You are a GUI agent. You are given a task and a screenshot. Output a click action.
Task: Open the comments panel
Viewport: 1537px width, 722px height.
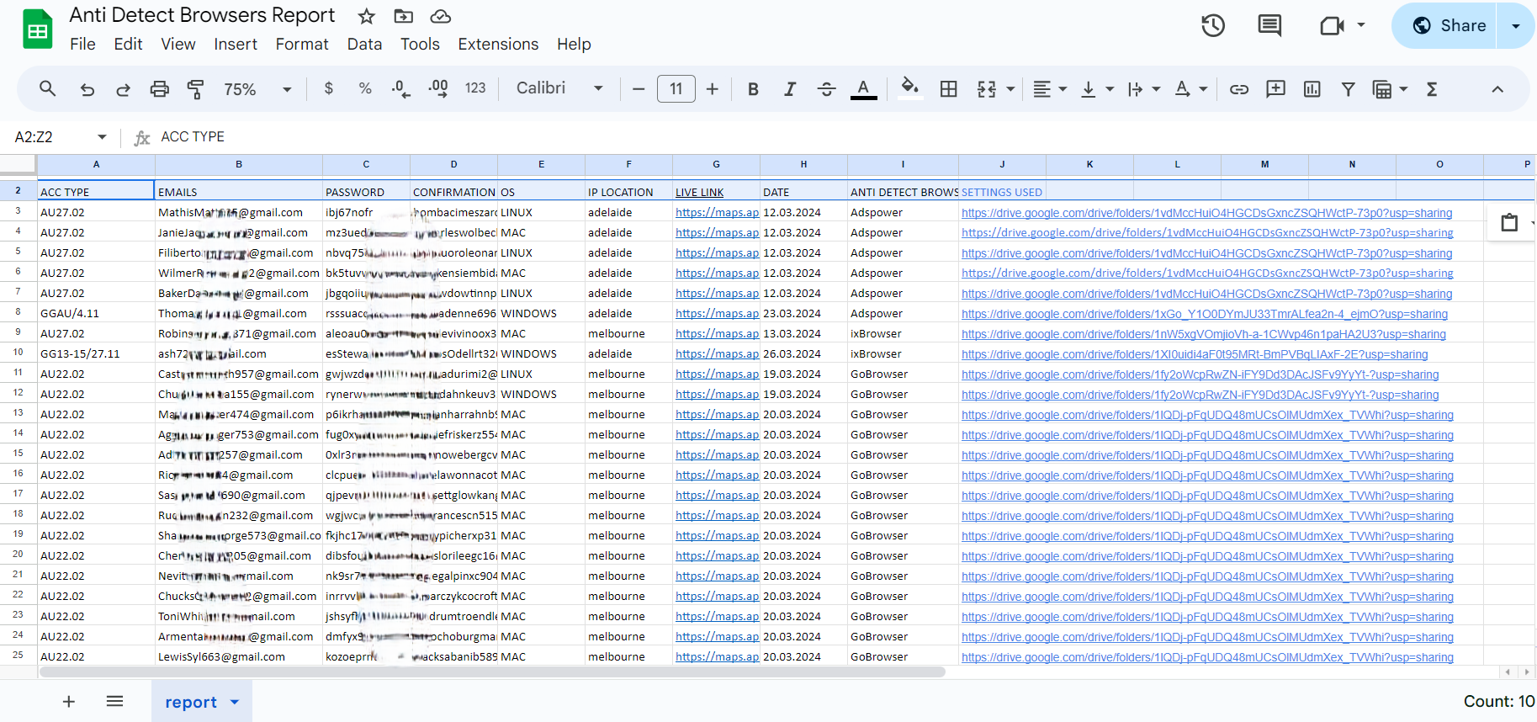point(1269,25)
